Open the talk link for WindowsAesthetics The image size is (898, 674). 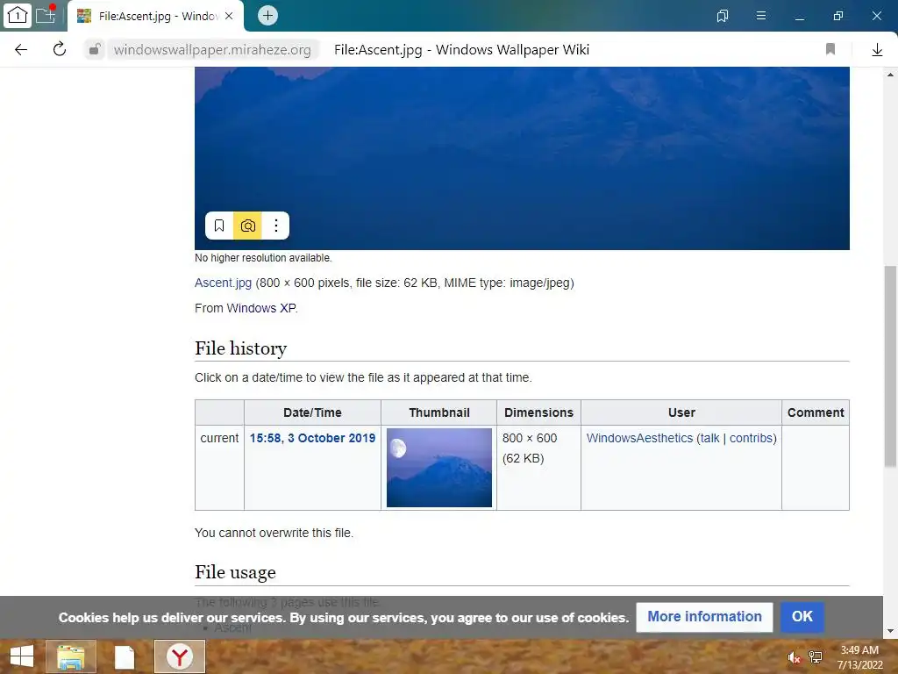point(709,438)
